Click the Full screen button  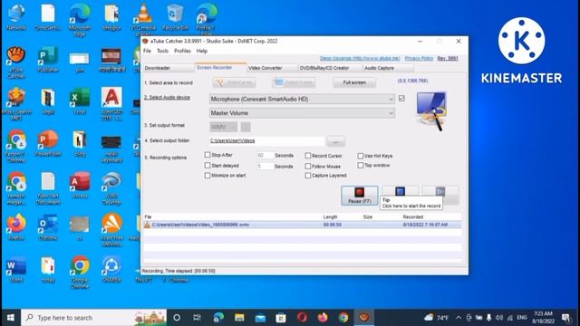354,82
